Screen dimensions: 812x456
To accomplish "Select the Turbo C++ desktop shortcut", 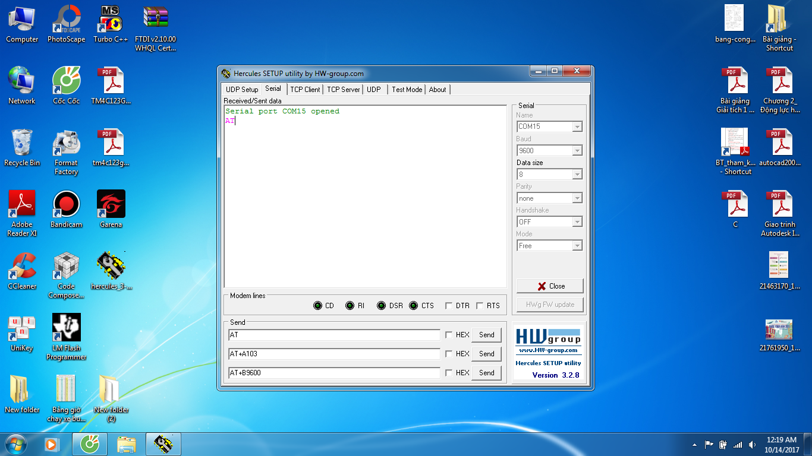I will tap(111, 24).
